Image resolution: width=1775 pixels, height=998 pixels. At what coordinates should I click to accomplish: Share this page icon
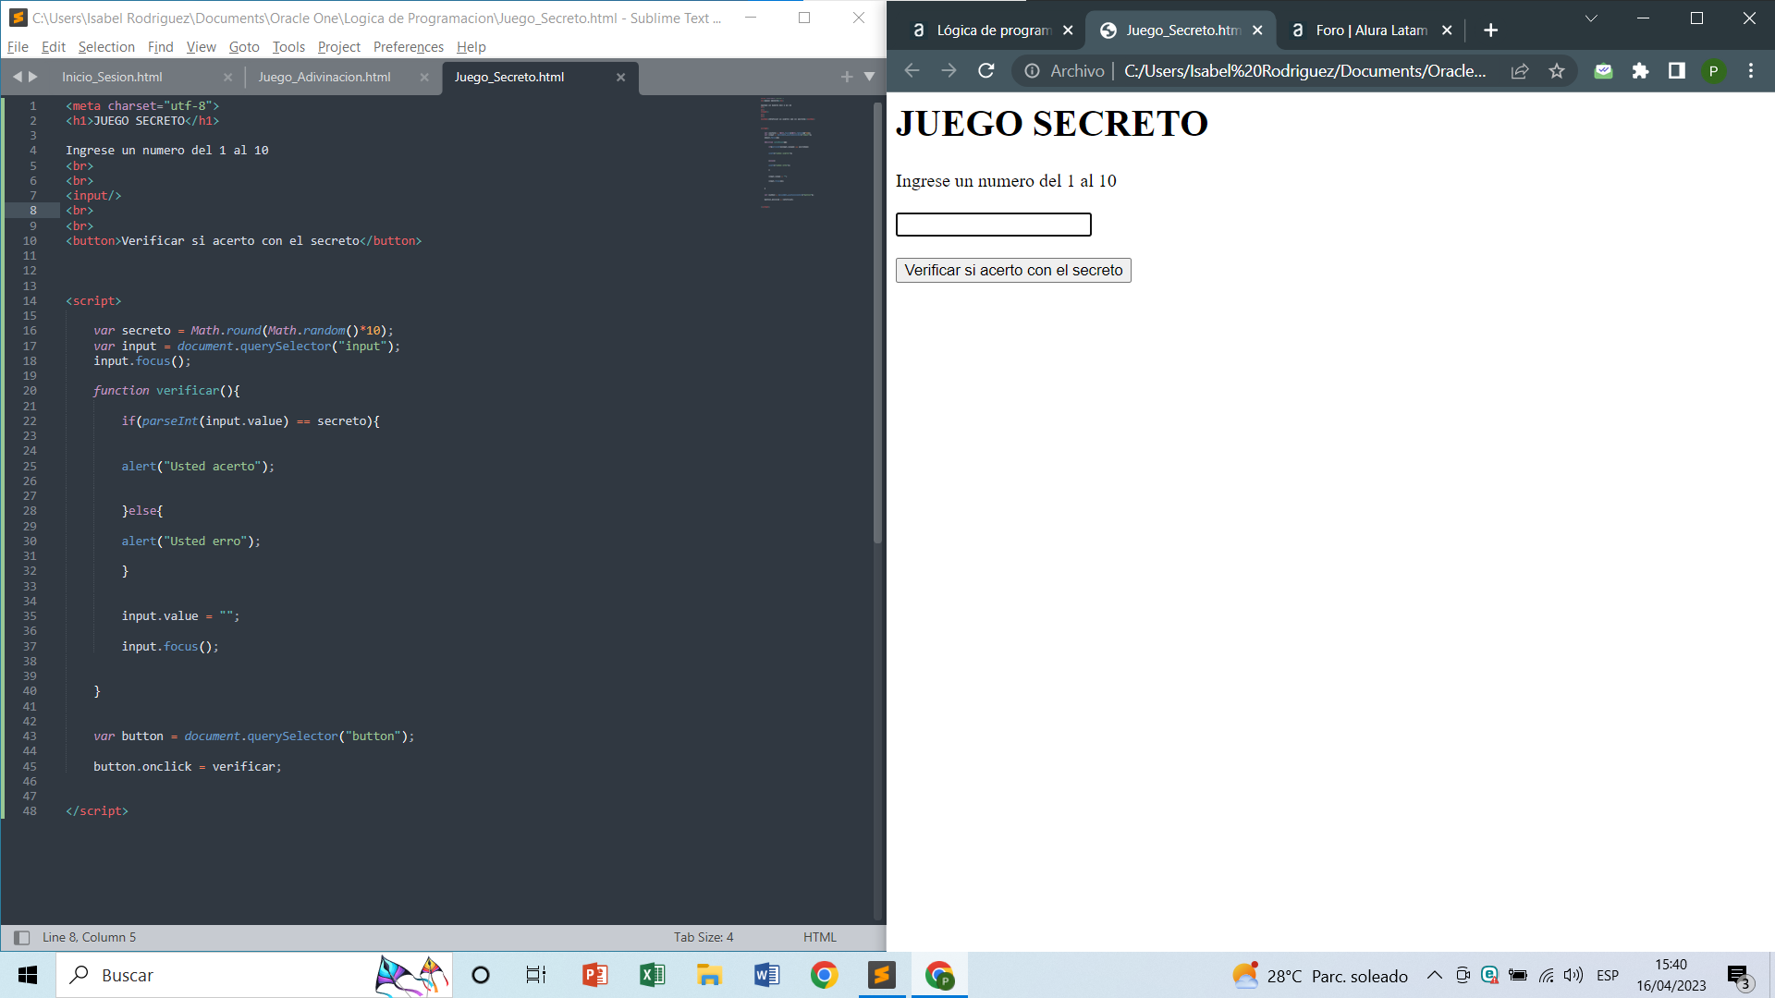[x=1520, y=71]
